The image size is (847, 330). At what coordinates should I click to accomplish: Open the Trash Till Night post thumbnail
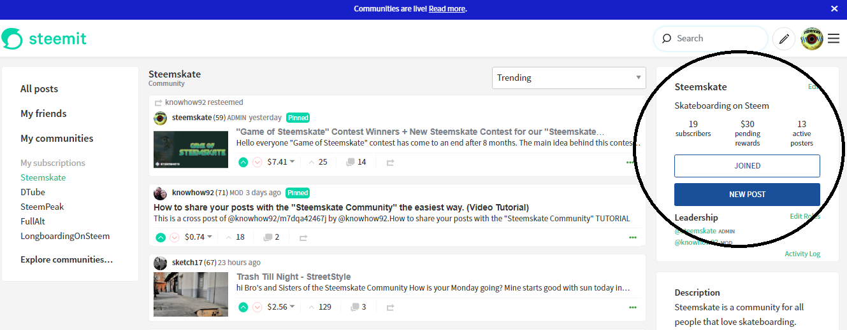pyautogui.click(x=191, y=294)
